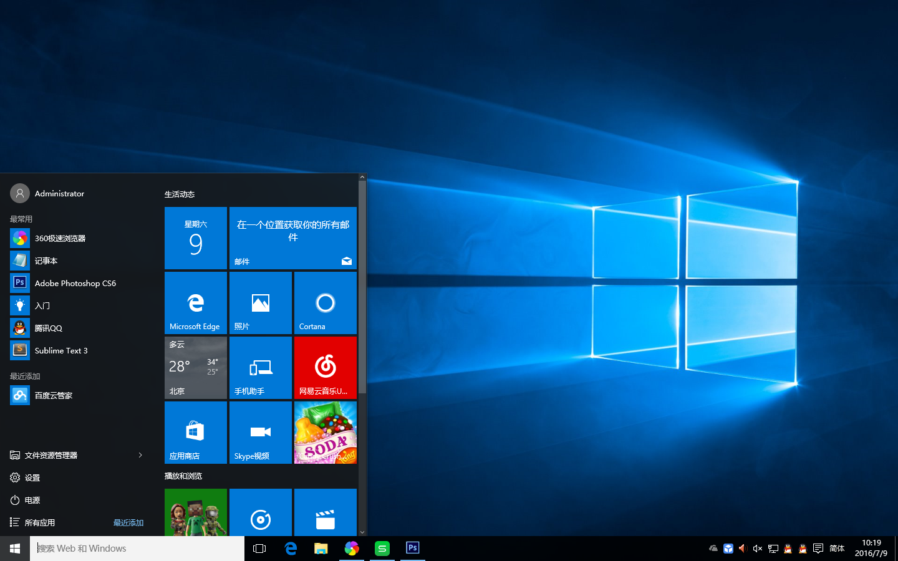Open Google Chrome from the taskbar
The width and height of the screenshot is (898, 561).
tap(352, 549)
